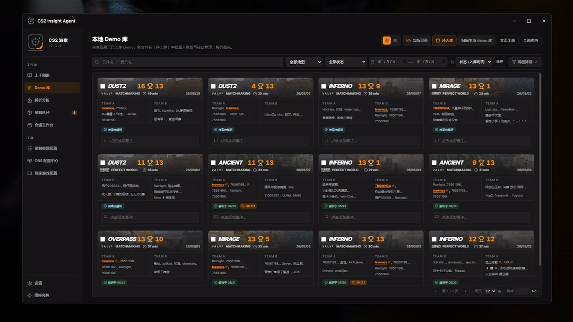Go to 录制队列 in the sidebar

coord(52,112)
